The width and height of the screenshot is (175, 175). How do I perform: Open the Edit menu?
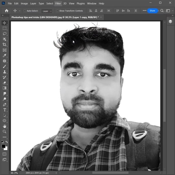(x=16, y=3)
